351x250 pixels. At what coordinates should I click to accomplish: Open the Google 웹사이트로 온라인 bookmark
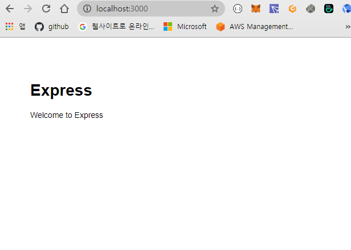pos(116,27)
